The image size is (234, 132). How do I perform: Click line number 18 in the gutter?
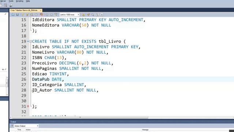coord(23,36)
